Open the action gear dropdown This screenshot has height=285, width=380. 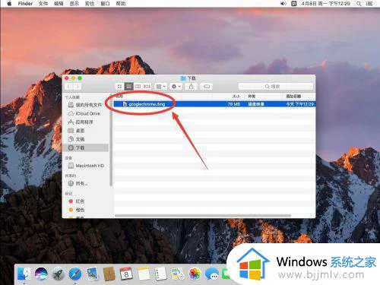pos(176,87)
